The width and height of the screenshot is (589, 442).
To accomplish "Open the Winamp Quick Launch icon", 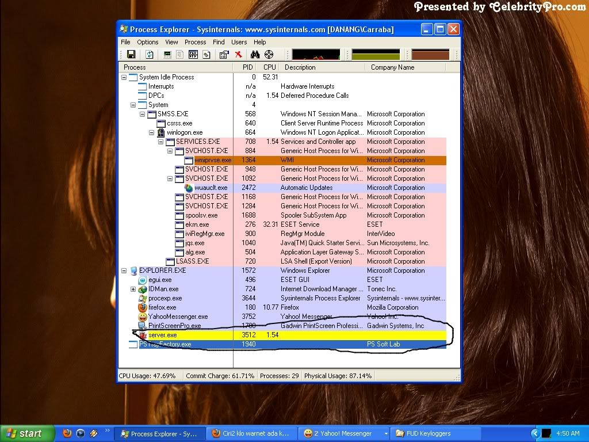I will 94,433.
